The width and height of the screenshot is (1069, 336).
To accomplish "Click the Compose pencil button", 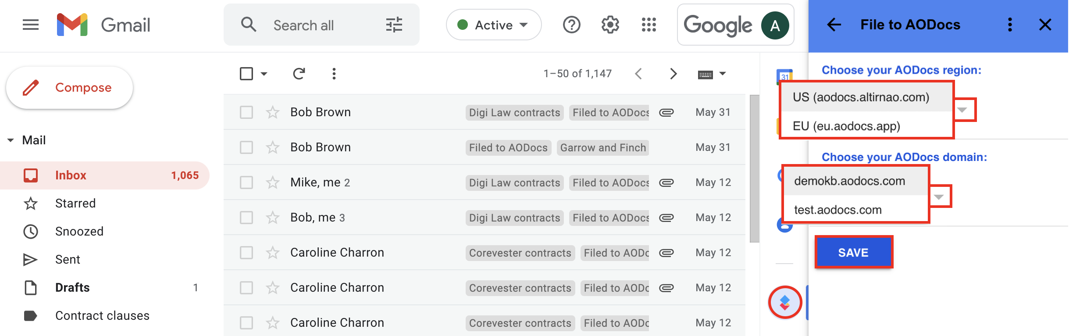I will point(69,88).
